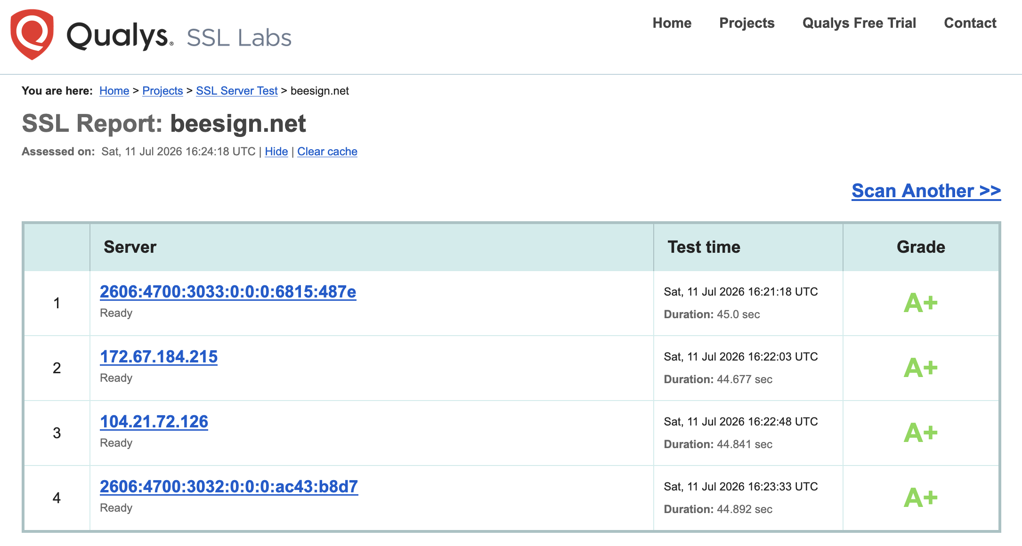1022x546 pixels.
Task: Click test time 'Sat, 11 Jul 2026 16:22:03 UTC'
Action: pos(741,357)
